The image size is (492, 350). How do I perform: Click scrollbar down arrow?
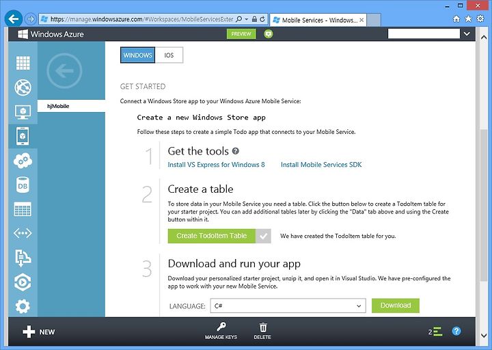pos(484,336)
